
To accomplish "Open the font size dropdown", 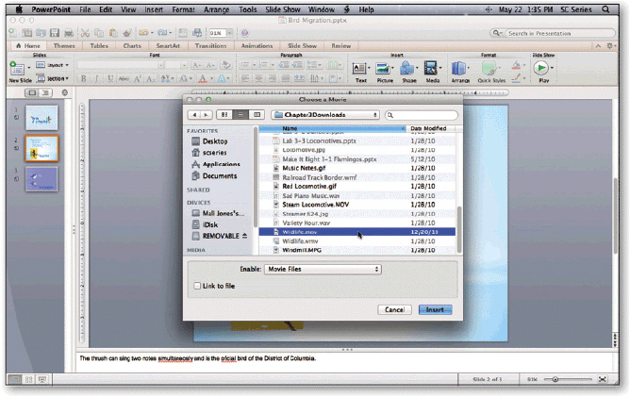I will 184,65.
